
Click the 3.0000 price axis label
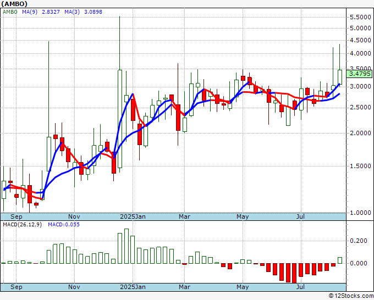(360, 86)
